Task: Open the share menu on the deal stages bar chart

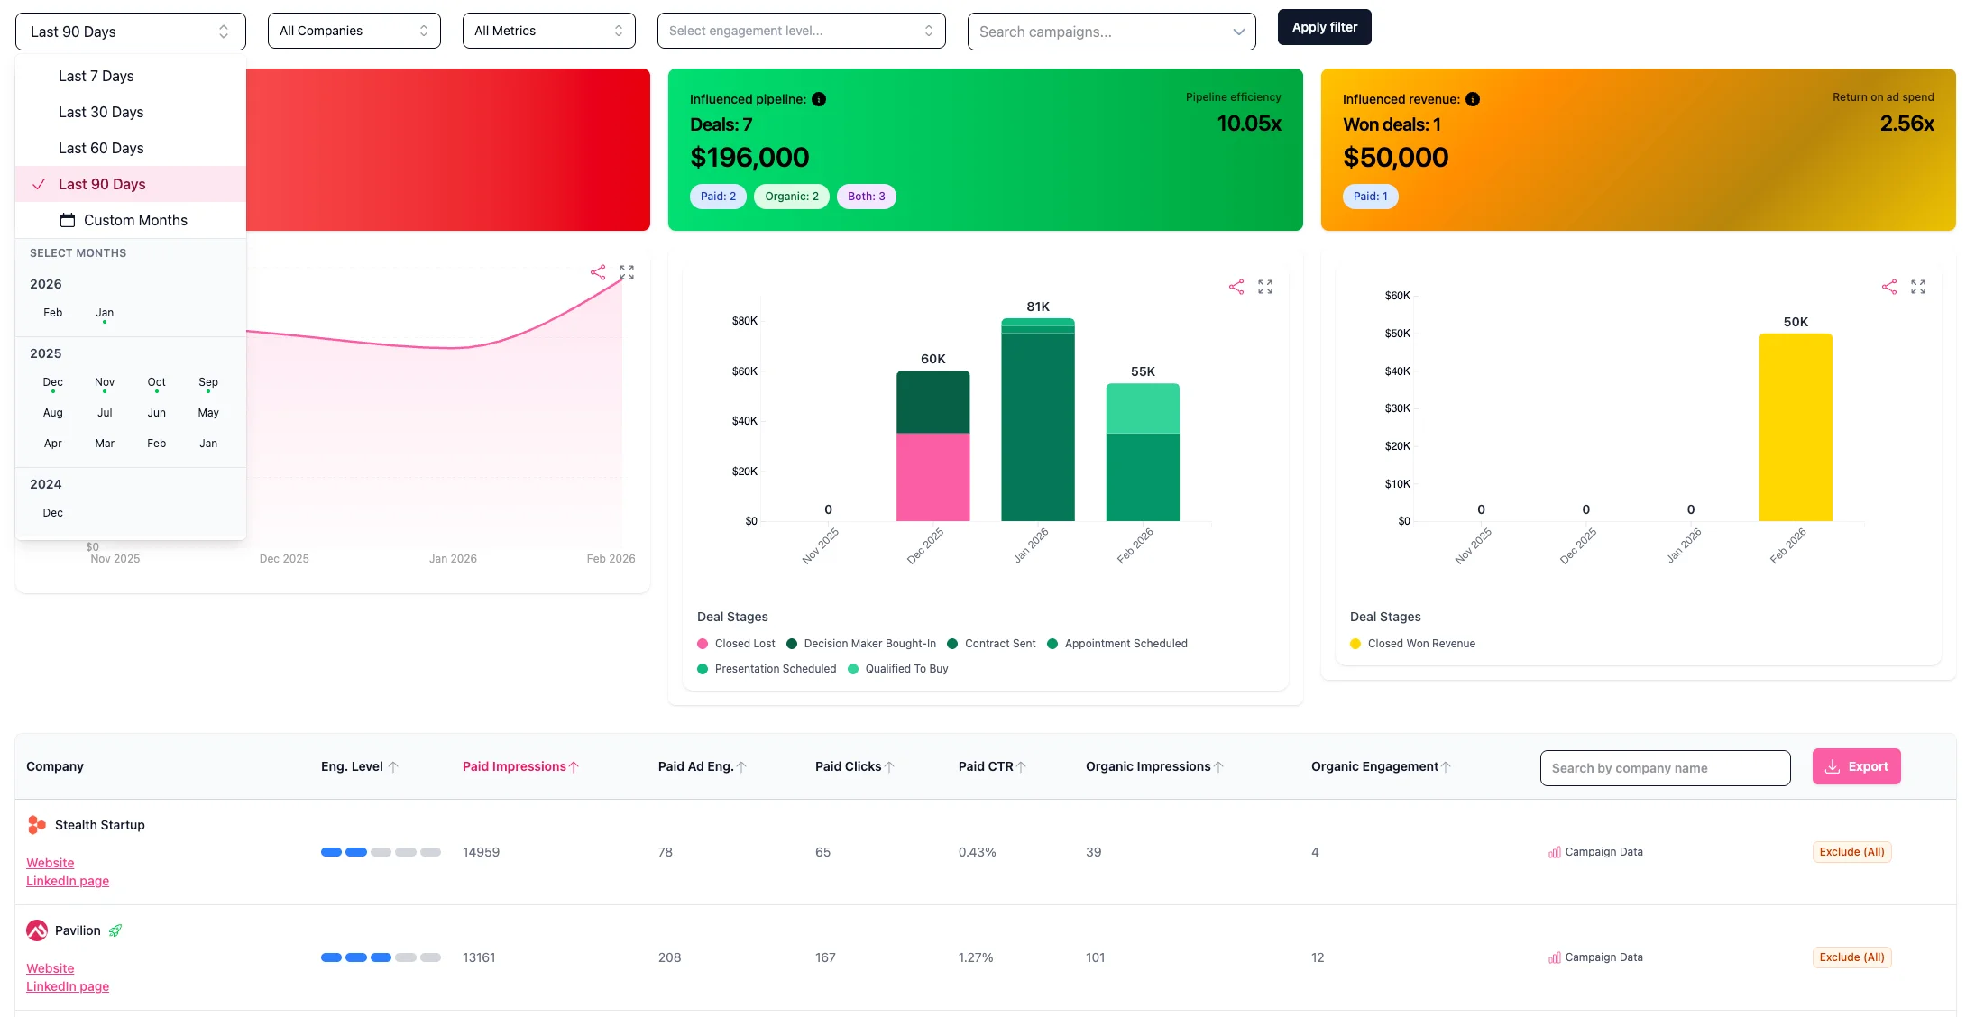Action: pyautogui.click(x=1236, y=286)
